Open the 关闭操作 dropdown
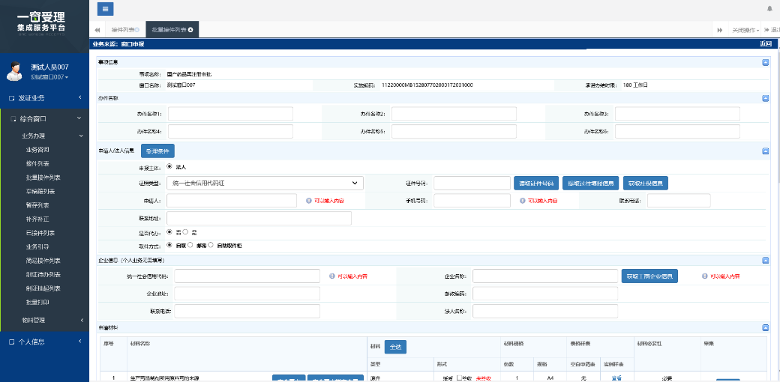The width and height of the screenshot is (780, 382). (x=746, y=30)
